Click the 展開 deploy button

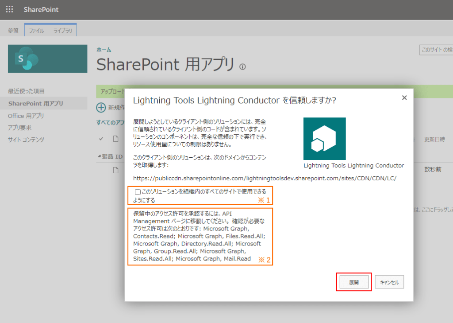(x=354, y=282)
